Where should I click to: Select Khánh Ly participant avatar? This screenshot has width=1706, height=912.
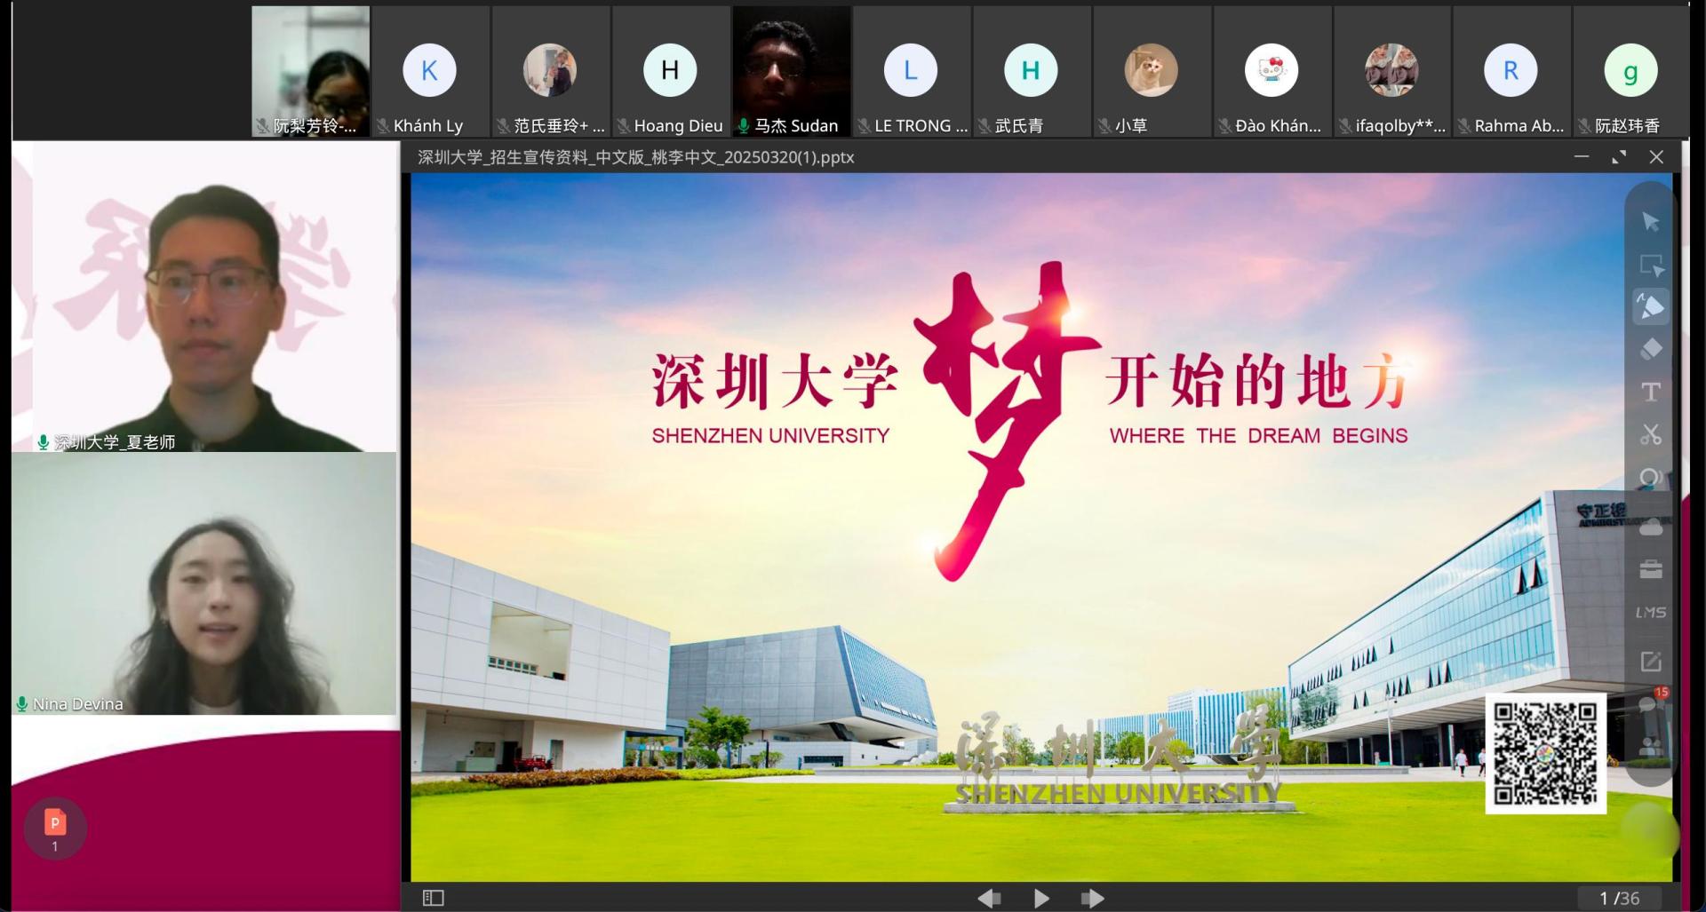429,70
